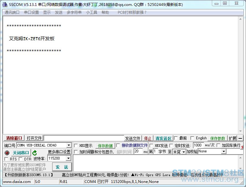Click the www.daxia.com status bar link
The image size is (246, 187).
point(17,182)
